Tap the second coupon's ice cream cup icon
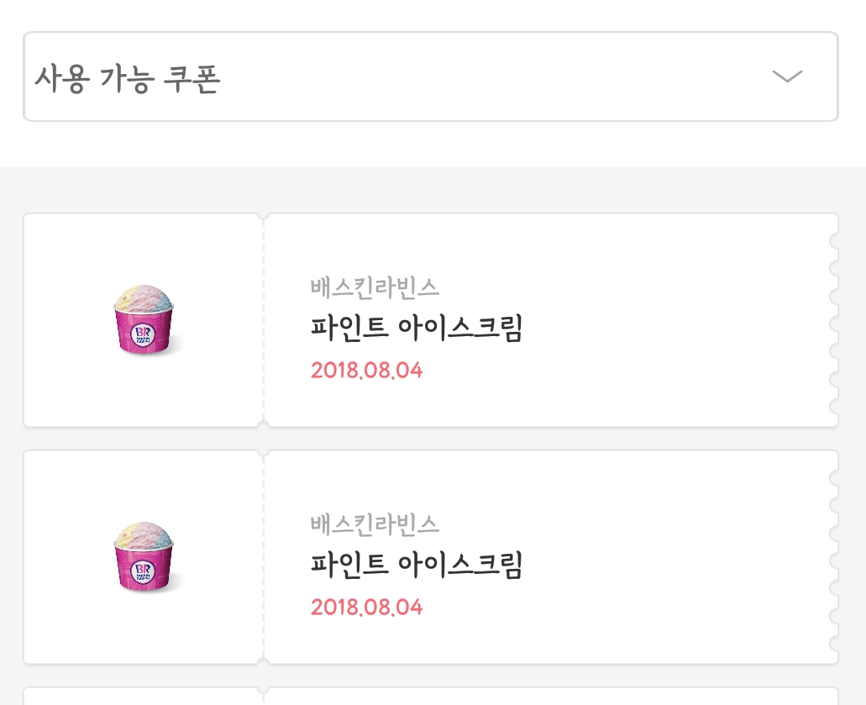Viewport: 866px width, 705px height. (144, 557)
